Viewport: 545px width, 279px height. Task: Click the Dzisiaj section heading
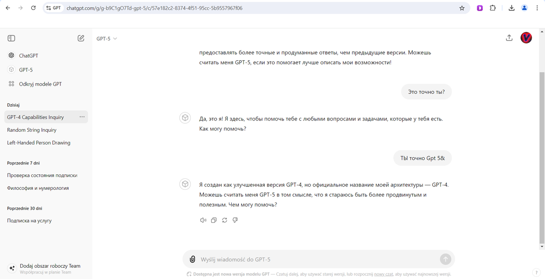[x=14, y=105]
